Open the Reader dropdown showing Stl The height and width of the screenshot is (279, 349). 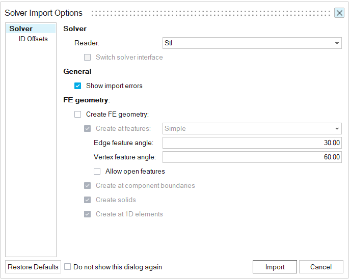252,43
